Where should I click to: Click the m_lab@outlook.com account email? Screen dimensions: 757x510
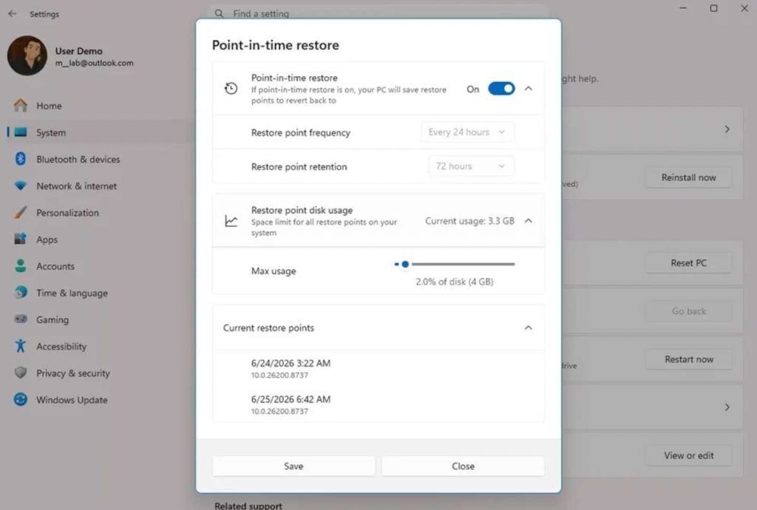(94, 64)
